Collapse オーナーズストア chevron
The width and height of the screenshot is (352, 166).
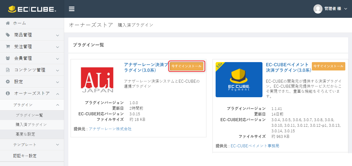click(x=57, y=94)
